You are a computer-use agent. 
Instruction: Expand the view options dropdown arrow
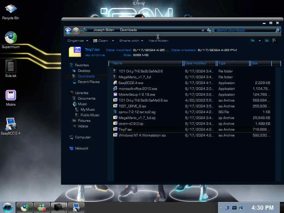point(260,40)
